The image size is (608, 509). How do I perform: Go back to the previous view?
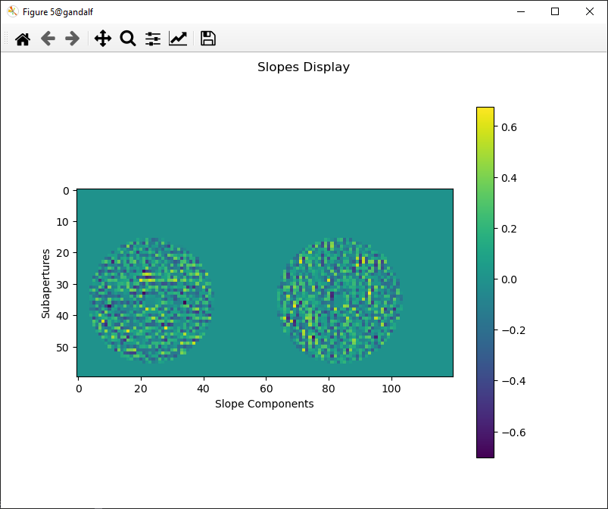click(48, 39)
